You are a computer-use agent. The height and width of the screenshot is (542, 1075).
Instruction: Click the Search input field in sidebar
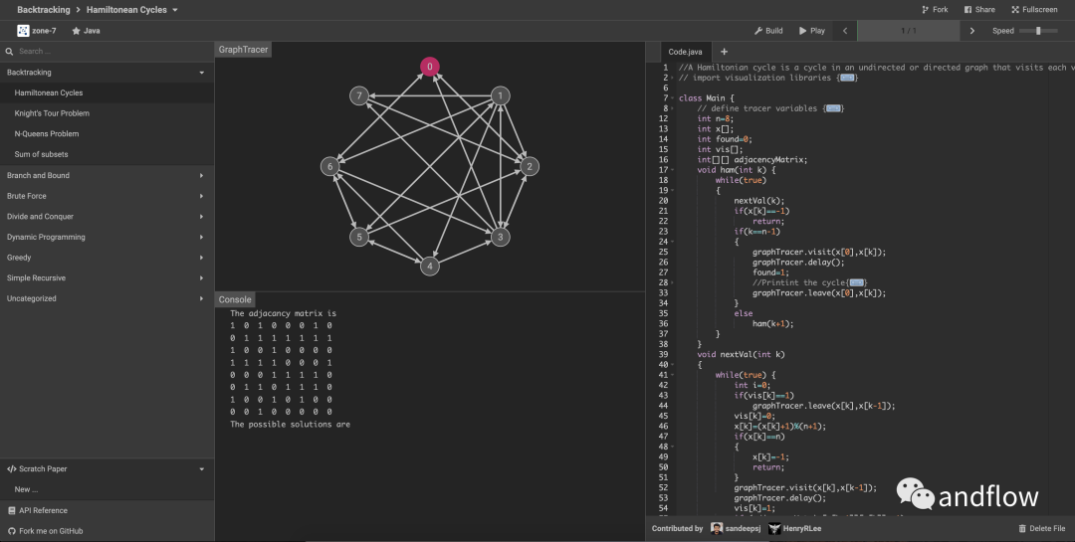coord(109,52)
